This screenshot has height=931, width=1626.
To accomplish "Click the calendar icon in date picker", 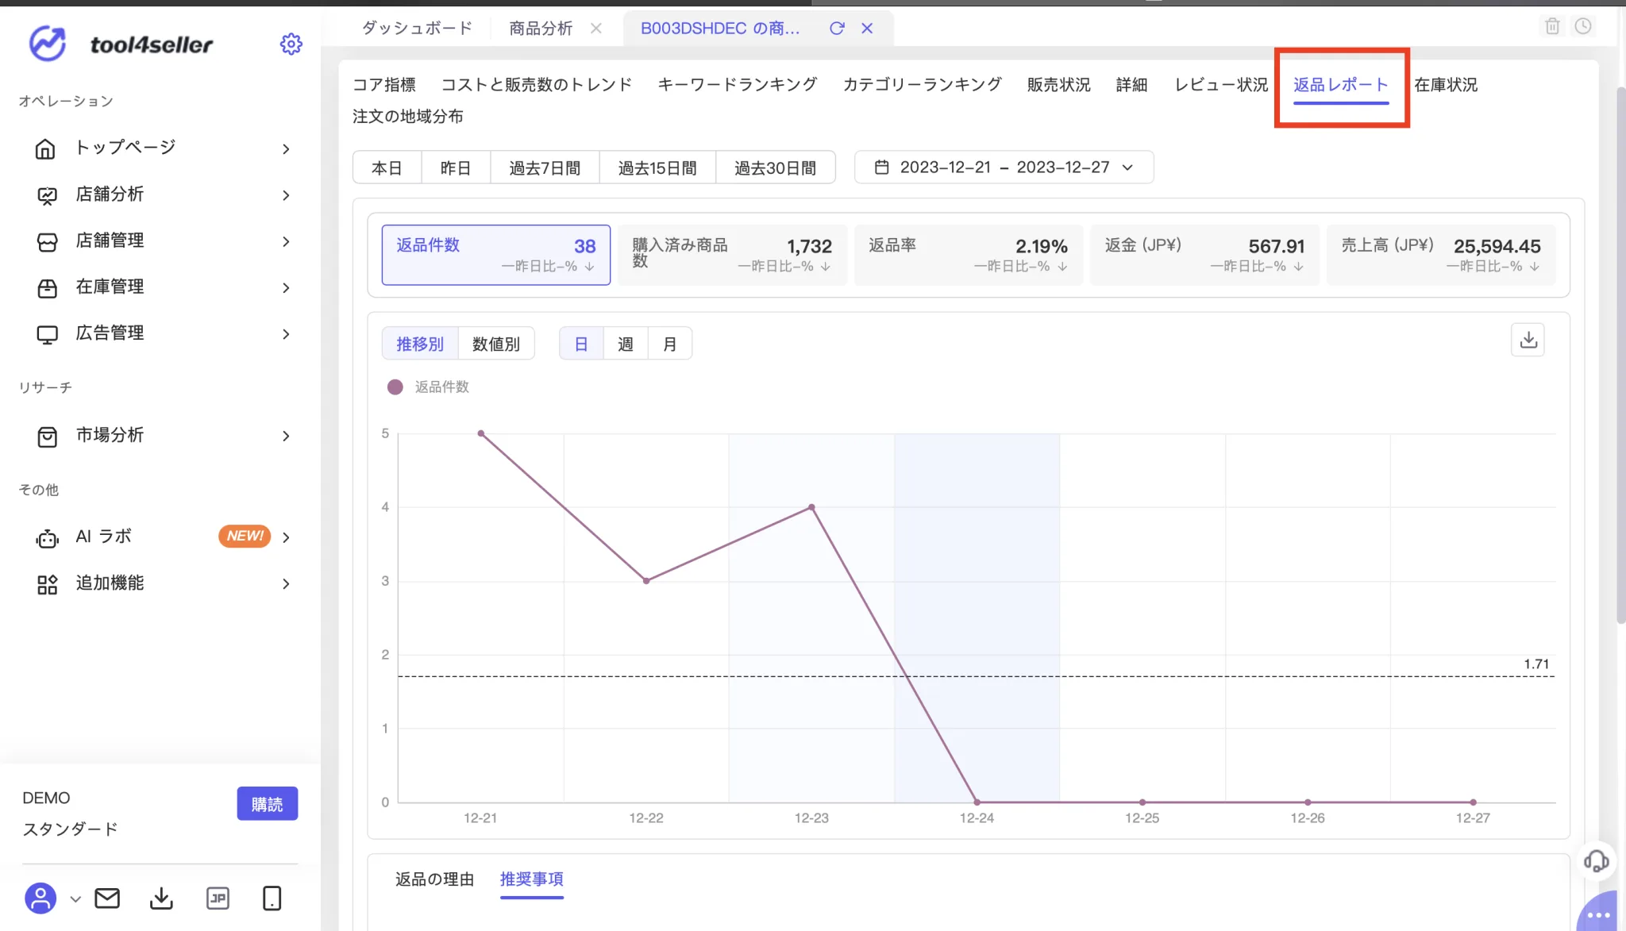I will click(881, 167).
